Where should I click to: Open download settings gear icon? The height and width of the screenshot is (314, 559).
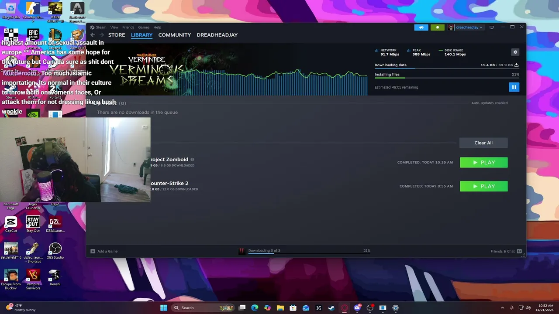[x=515, y=52]
